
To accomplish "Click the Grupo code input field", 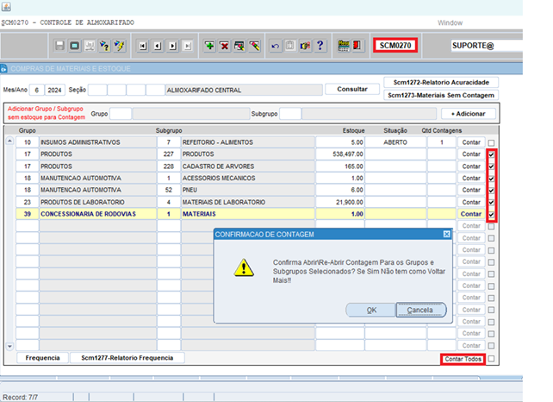I will (x=121, y=114).
